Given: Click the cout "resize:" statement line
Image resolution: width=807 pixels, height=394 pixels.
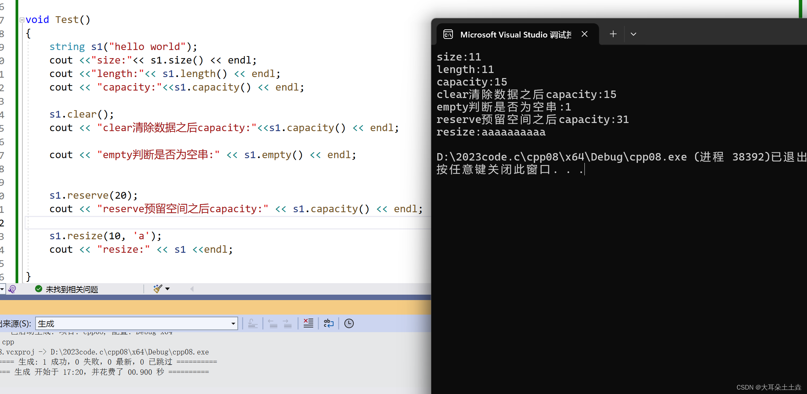Looking at the screenshot, I should click(x=141, y=249).
